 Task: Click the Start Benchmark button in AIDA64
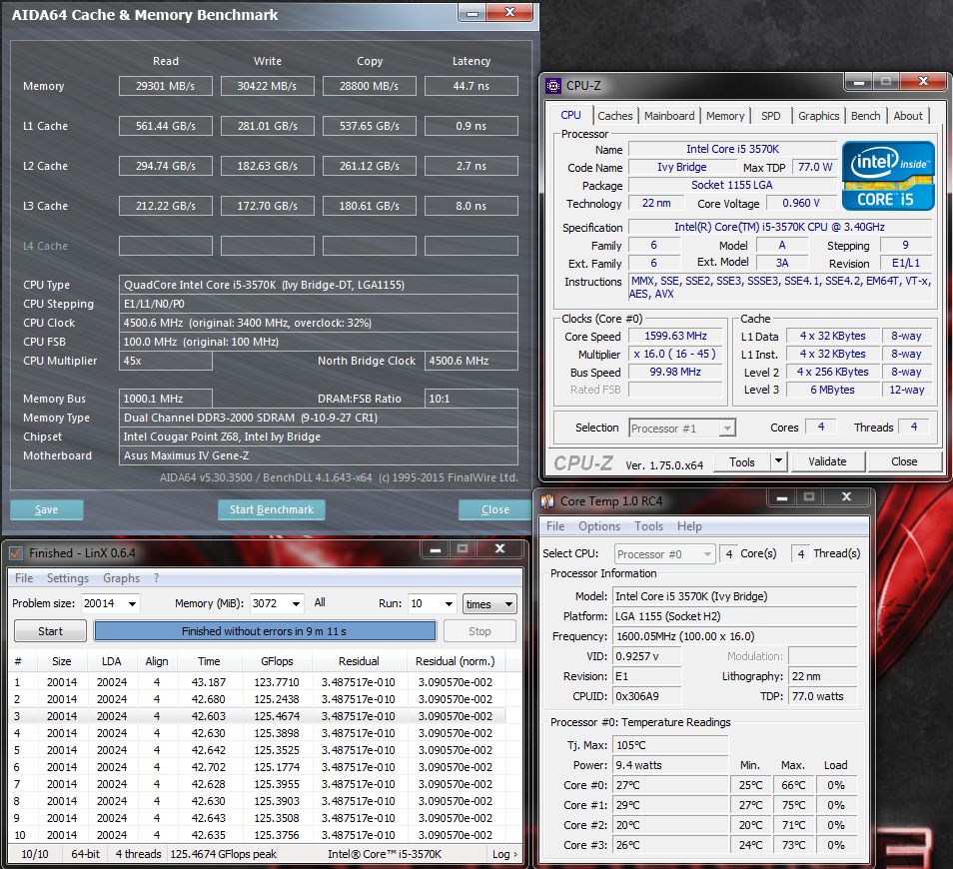pos(271,509)
